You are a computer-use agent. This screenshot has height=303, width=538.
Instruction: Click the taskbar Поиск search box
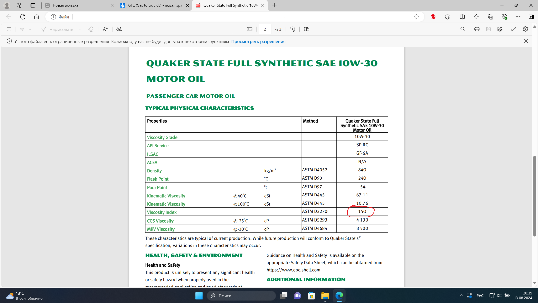pos(241,296)
